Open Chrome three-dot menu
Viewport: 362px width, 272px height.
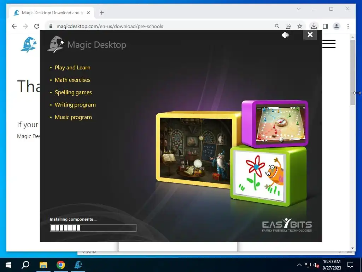point(348,26)
